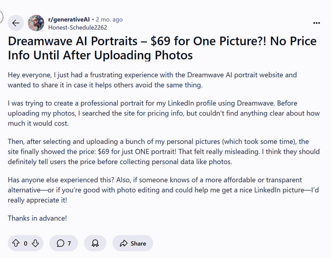The width and height of the screenshot is (331, 258).
Task: Click the vote count showing 0
Action: [x=25, y=243]
